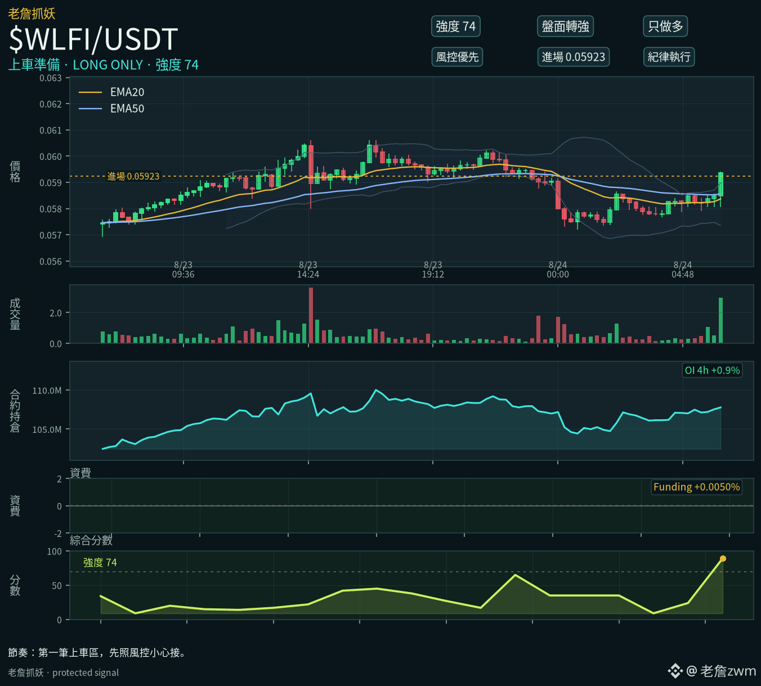This screenshot has height=686, width=761.
Task: Click the 強度 74 badge at top
Action: pyautogui.click(x=455, y=26)
